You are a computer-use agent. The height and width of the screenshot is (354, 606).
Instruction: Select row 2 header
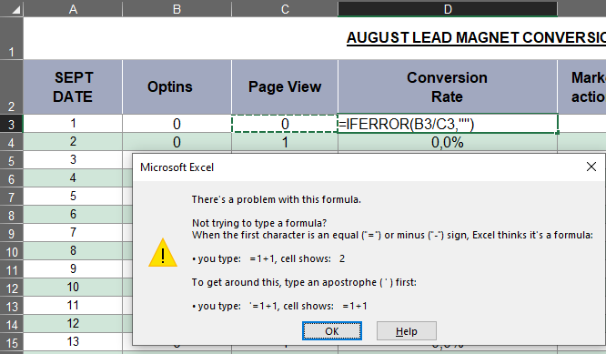pyautogui.click(x=12, y=87)
